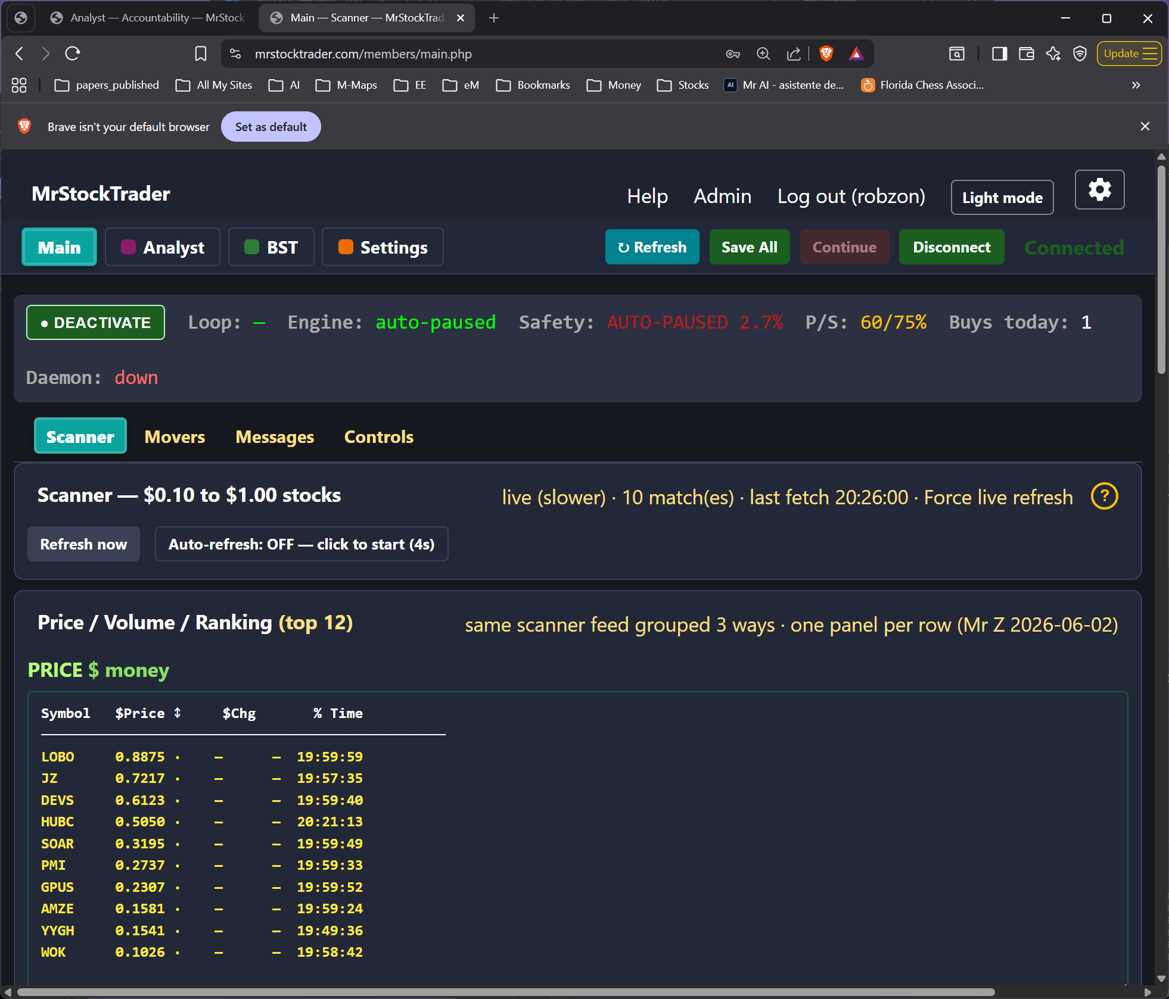Expand the eM bookmark folder
This screenshot has width=1169, height=999.
click(461, 85)
